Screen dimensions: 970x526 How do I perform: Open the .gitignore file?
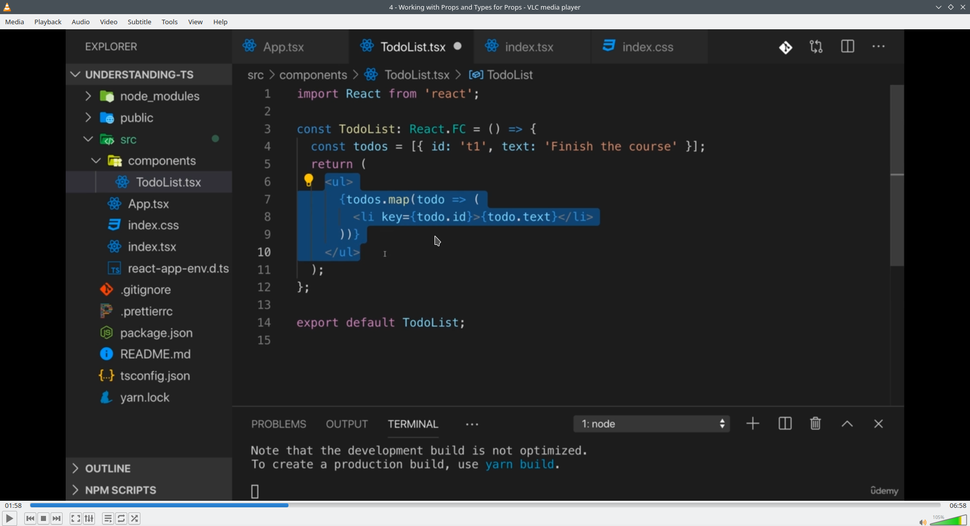149,290
